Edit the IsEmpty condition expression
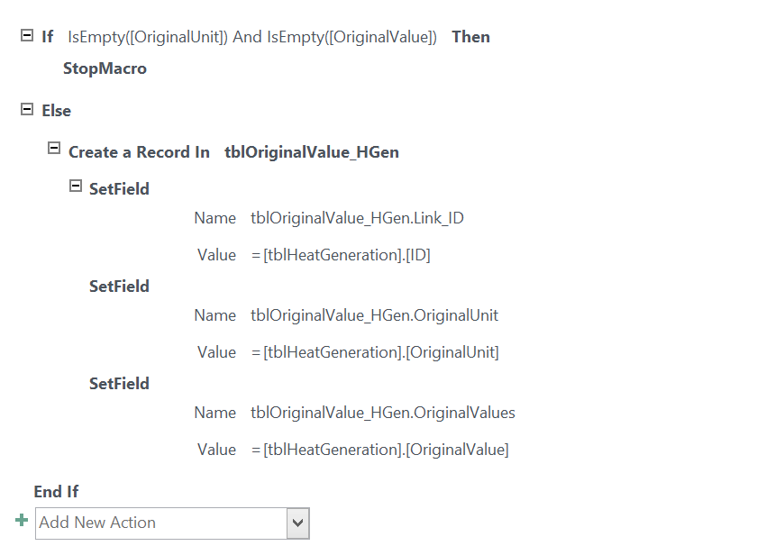The image size is (757, 555). [x=252, y=37]
